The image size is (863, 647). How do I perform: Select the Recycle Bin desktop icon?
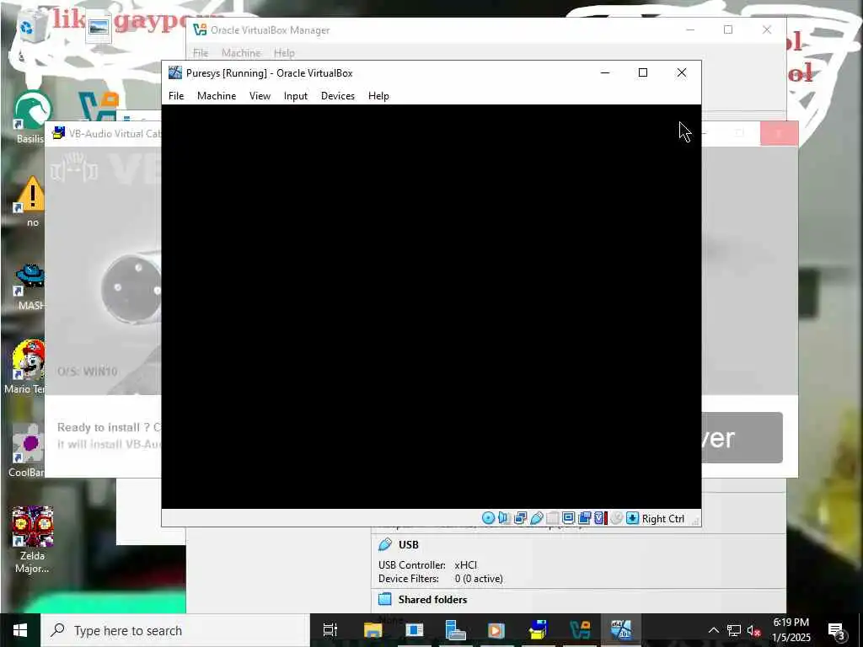tap(32, 28)
